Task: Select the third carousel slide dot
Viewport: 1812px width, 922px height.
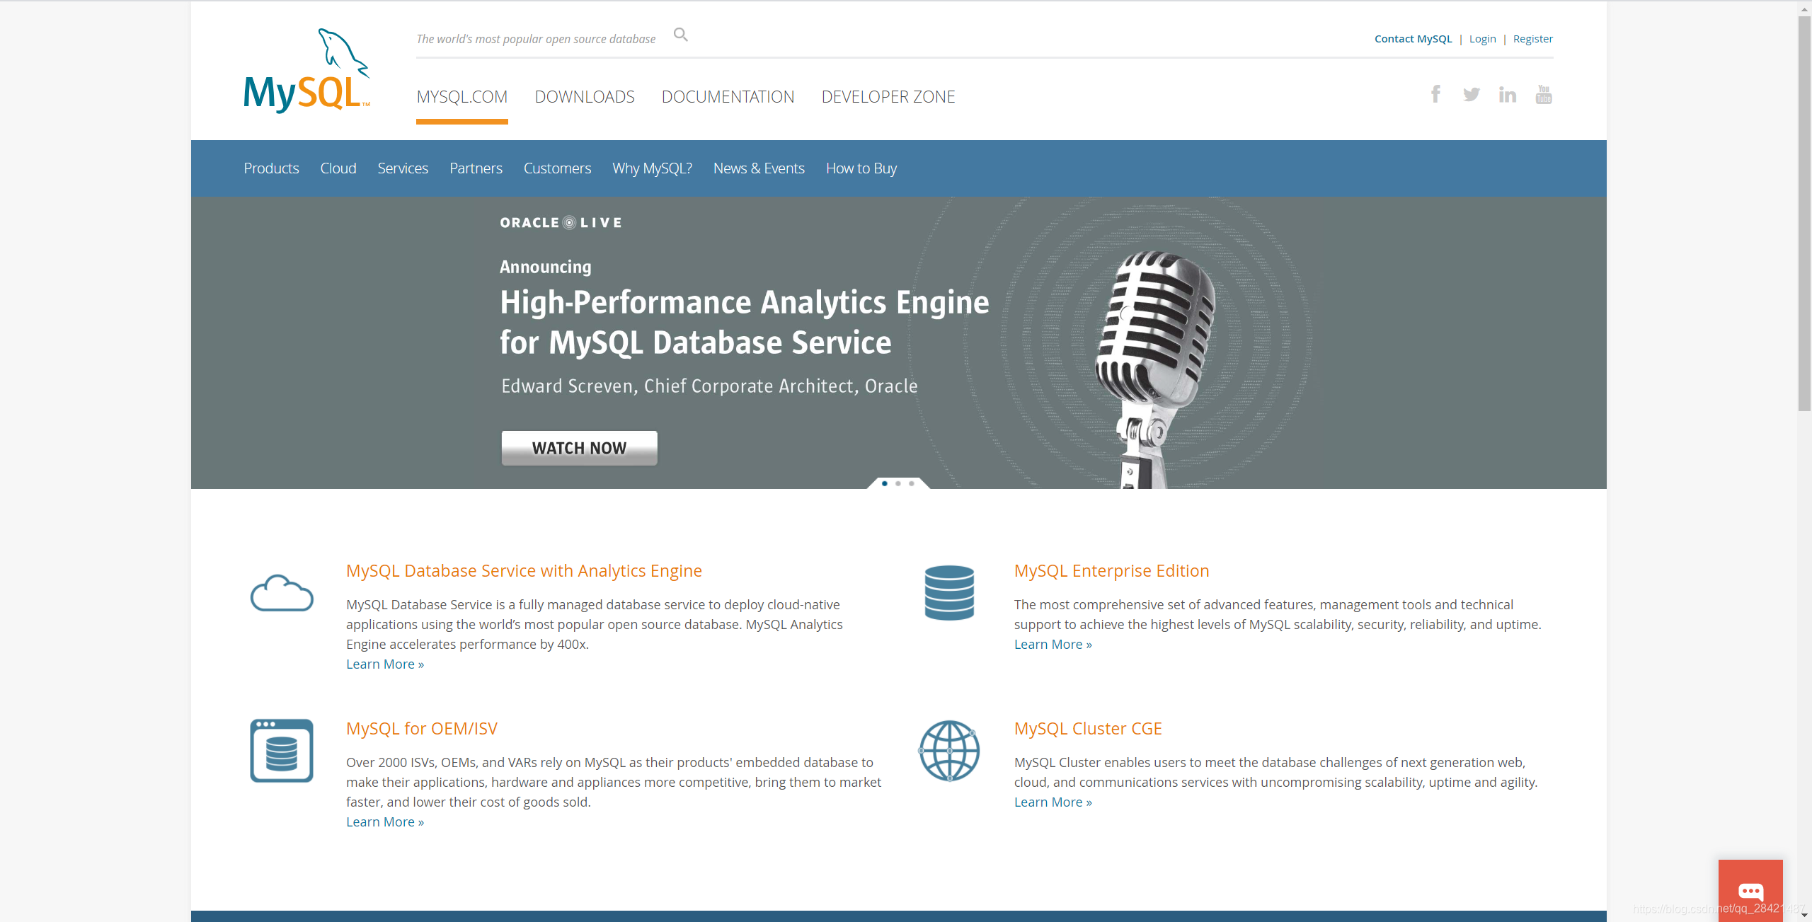Action: pyautogui.click(x=912, y=483)
